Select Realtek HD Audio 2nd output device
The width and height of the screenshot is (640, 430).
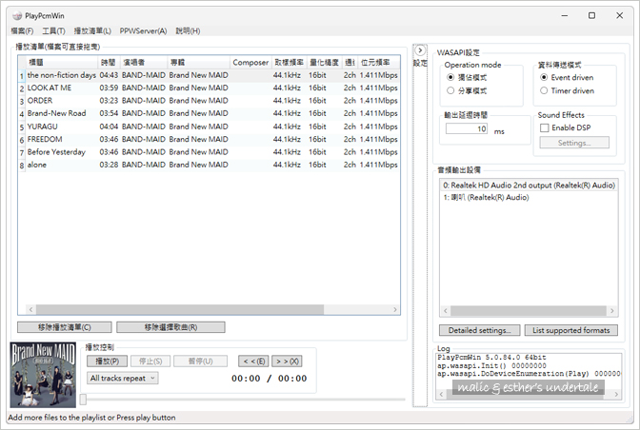(529, 186)
